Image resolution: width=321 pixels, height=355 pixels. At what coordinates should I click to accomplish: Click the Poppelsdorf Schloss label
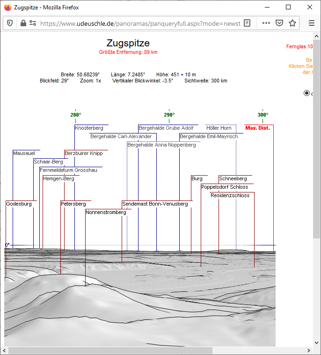225,187
